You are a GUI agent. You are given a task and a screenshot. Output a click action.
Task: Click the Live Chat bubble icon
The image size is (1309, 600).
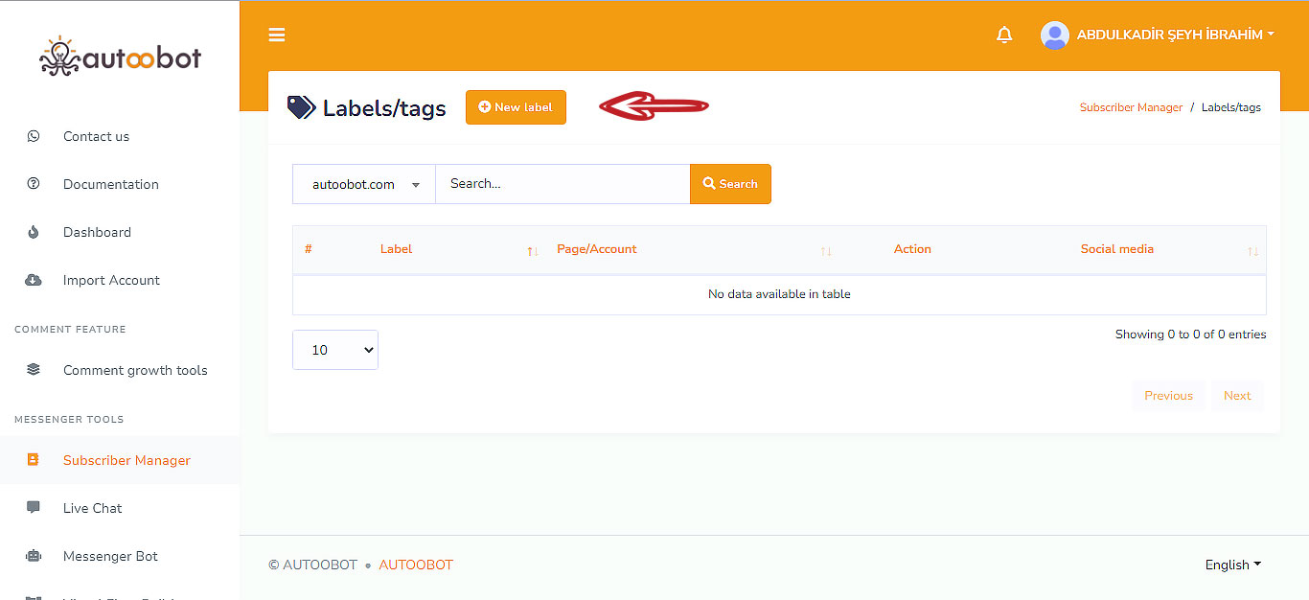(34, 508)
